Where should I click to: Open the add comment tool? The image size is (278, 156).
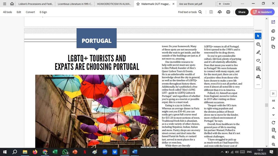258,44
